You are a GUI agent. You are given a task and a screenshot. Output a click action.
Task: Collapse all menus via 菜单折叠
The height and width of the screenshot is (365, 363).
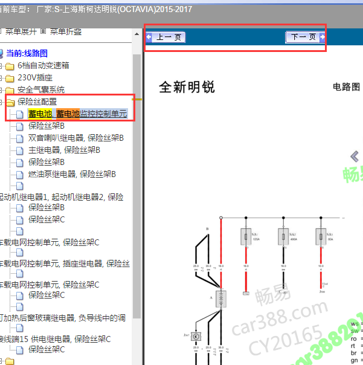coord(66,31)
